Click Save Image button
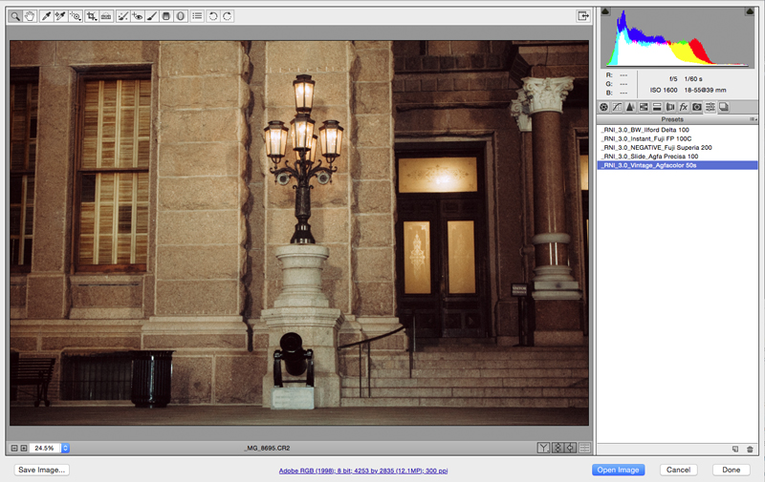This screenshot has height=482, width=765. click(x=41, y=470)
